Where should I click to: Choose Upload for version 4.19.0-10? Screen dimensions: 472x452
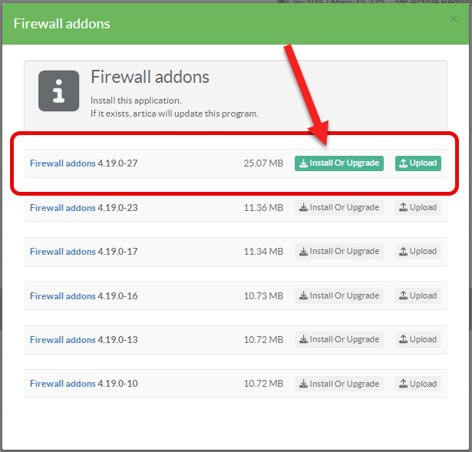(x=418, y=383)
